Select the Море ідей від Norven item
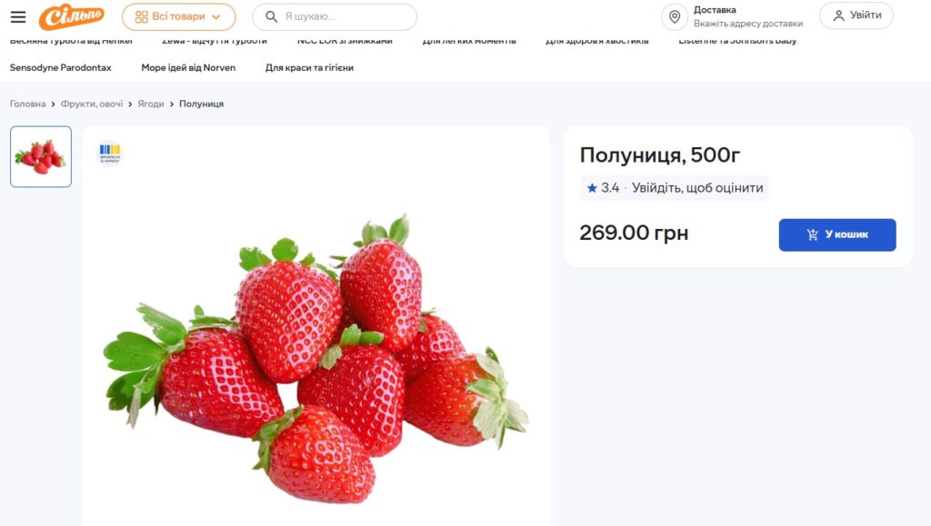The width and height of the screenshot is (931, 526). coord(188,67)
